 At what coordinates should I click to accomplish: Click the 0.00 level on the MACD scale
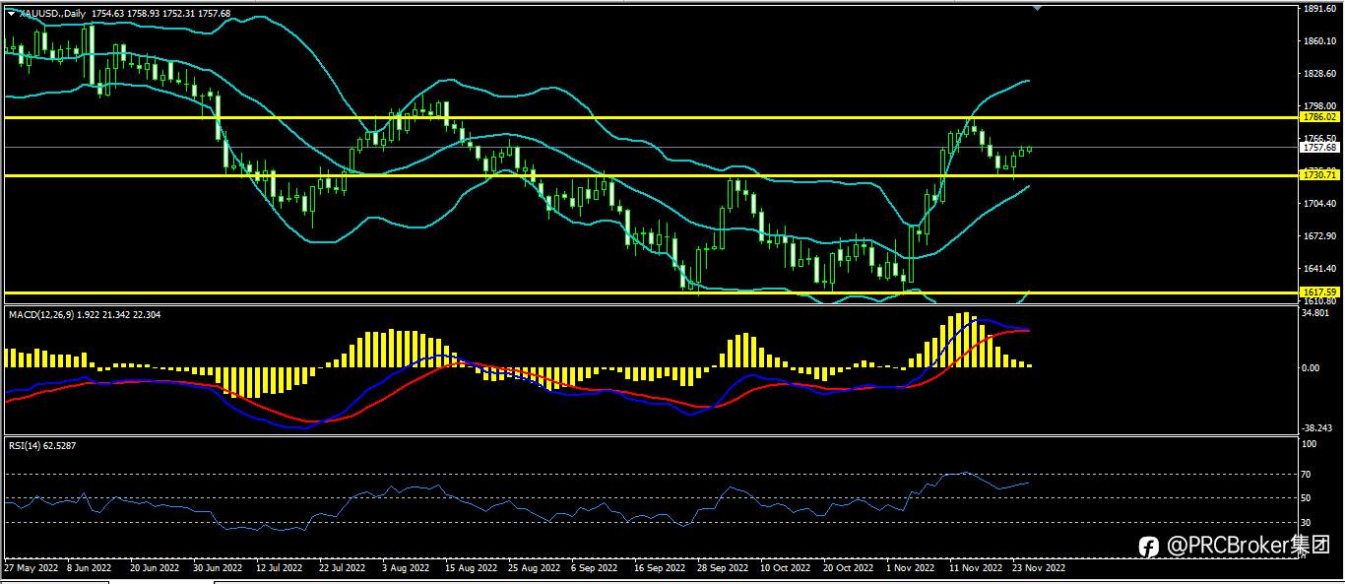[1312, 368]
